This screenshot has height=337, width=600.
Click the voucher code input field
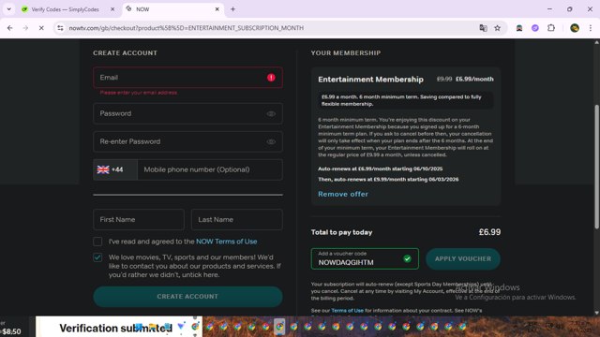(365, 258)
